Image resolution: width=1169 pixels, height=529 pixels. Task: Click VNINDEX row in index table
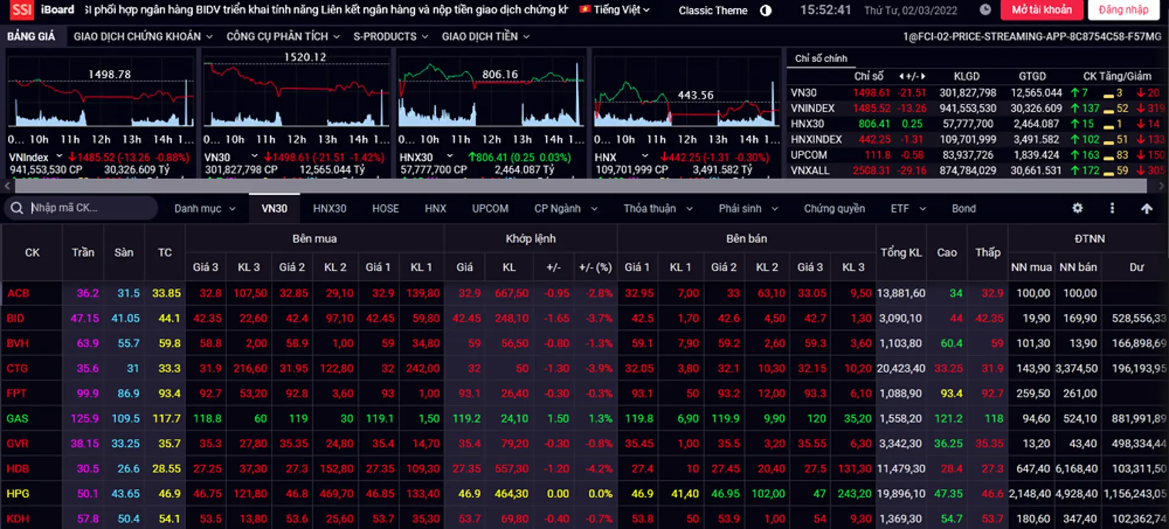pyautogui.click(x=977, y=108)
